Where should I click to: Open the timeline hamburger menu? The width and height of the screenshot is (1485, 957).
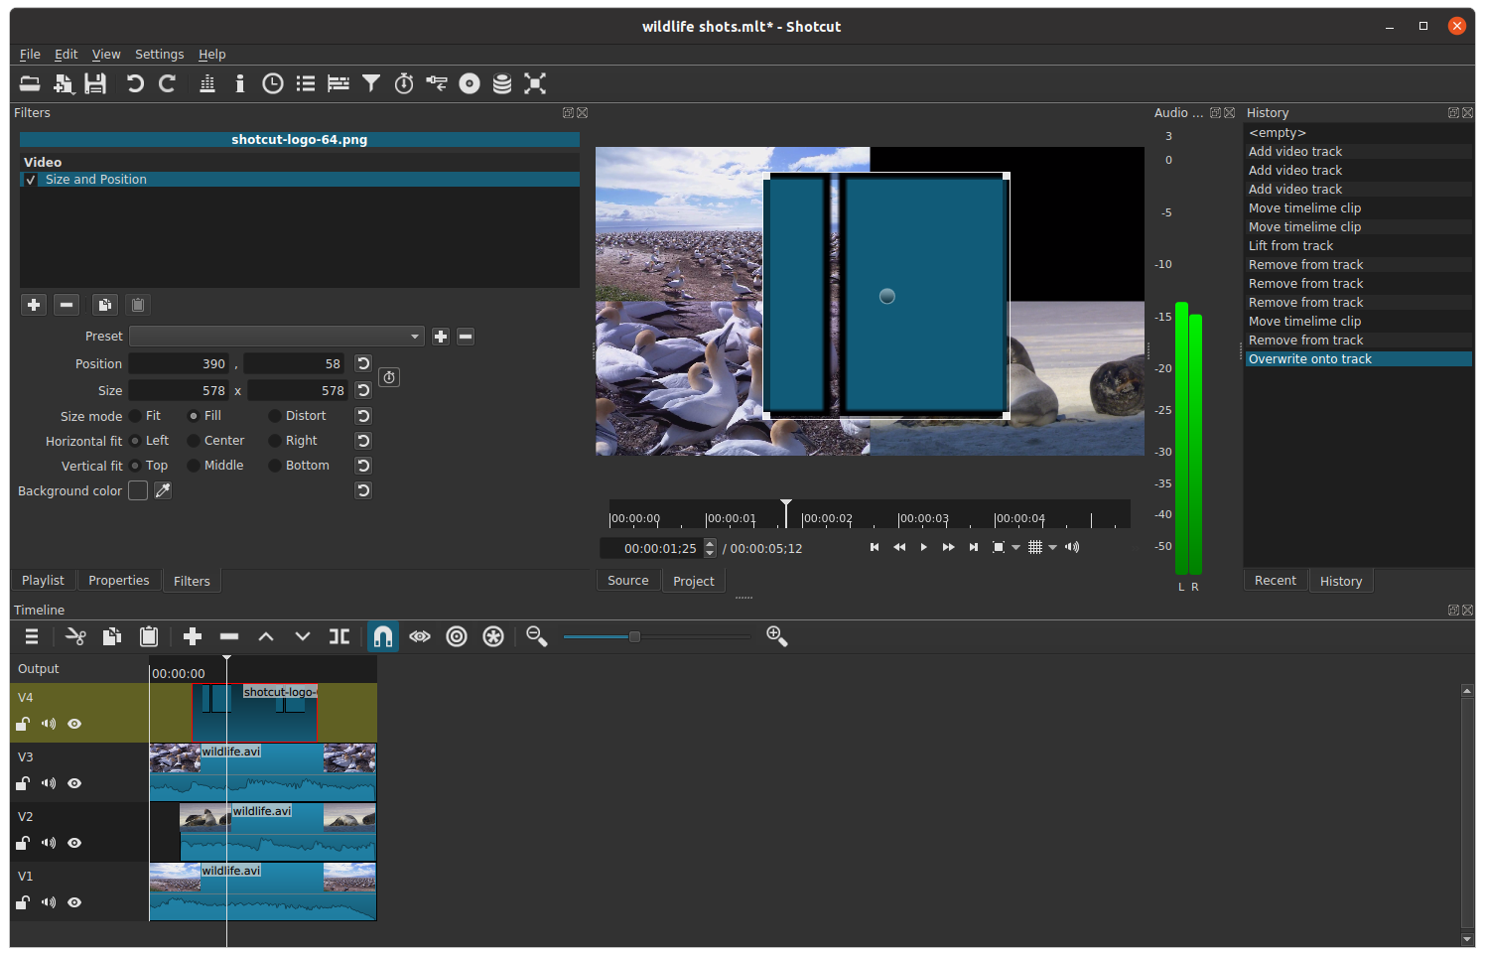(32, 637)
